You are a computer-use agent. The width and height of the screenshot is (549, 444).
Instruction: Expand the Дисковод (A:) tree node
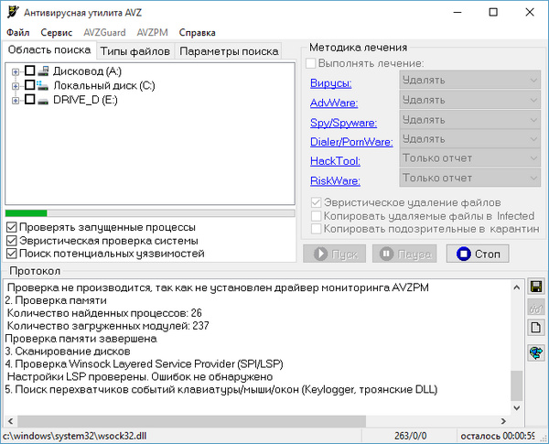pyautogui.click(x=16, y=70)
